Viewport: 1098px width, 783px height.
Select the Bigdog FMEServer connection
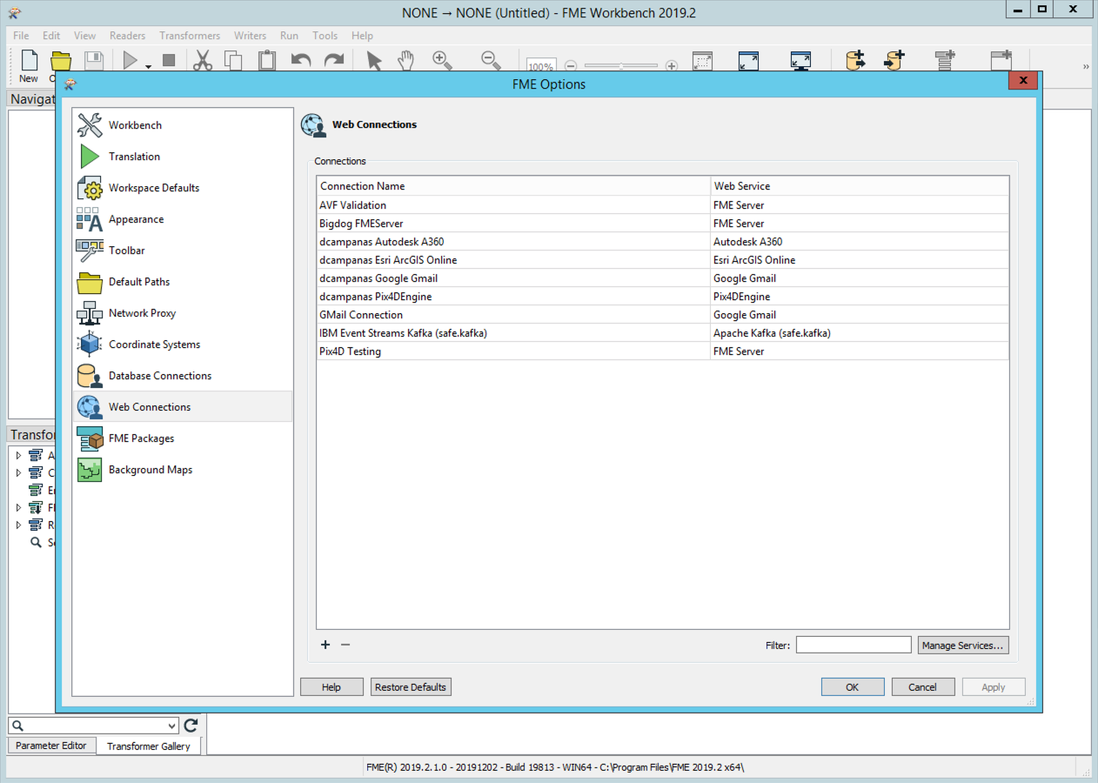[663, 224]
